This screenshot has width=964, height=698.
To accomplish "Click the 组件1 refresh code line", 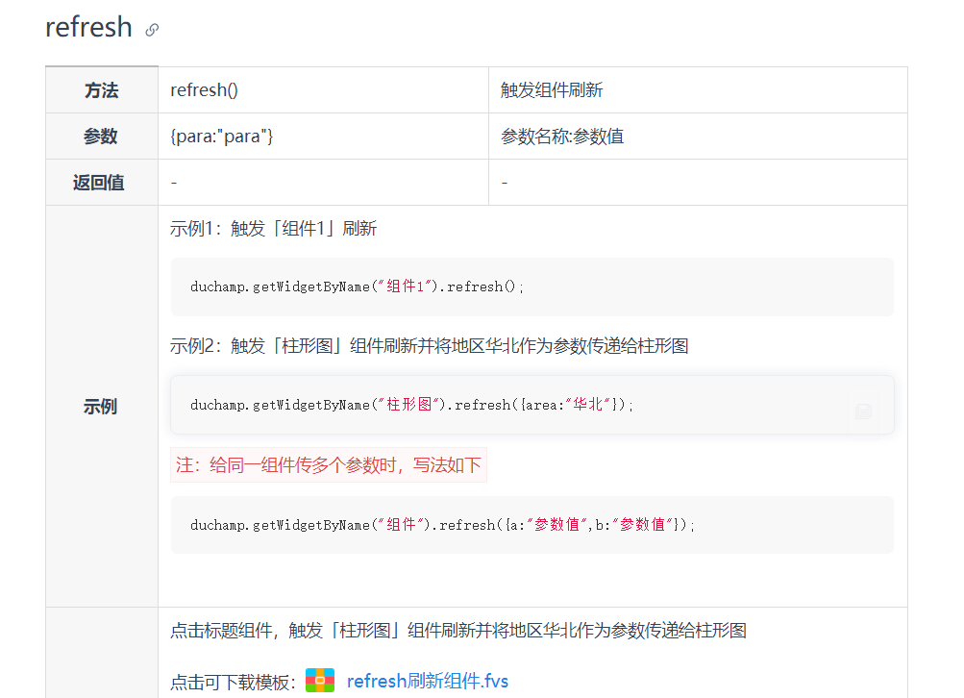I will click(x=357, y=287).
